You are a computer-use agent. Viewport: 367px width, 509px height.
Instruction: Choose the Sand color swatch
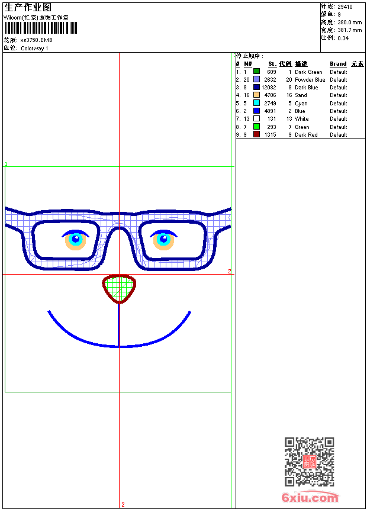click(256, 95)
